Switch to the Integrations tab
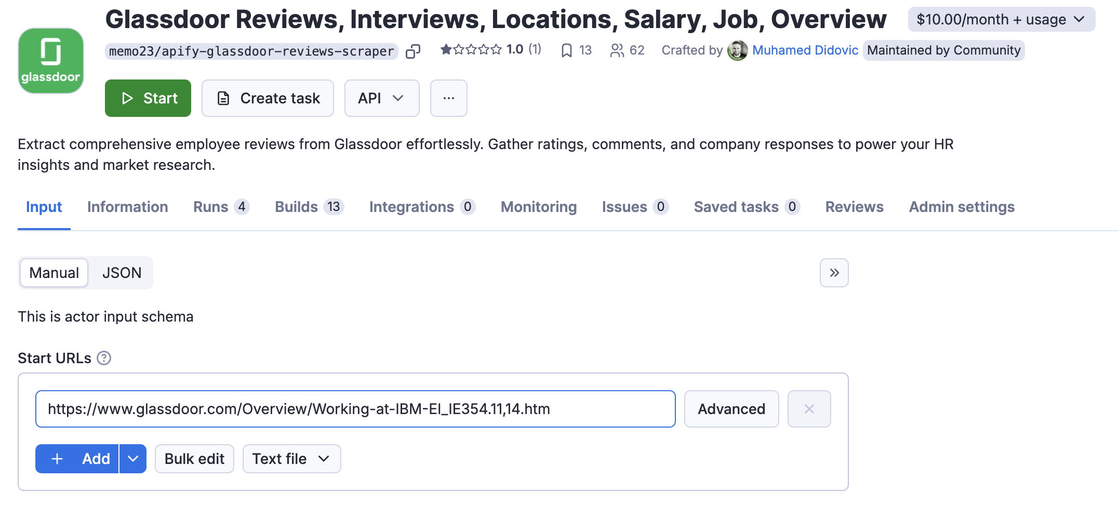Image resolution: width=1119 pixels, height=505 pixels. 422,207
